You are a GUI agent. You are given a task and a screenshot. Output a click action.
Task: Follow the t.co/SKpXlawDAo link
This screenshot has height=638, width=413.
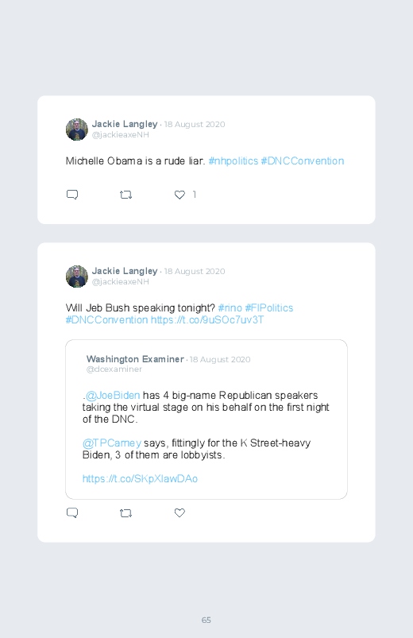[x=140, y=479]
